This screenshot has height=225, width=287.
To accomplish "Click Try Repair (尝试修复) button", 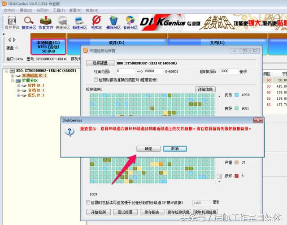I will pos(125,212).
